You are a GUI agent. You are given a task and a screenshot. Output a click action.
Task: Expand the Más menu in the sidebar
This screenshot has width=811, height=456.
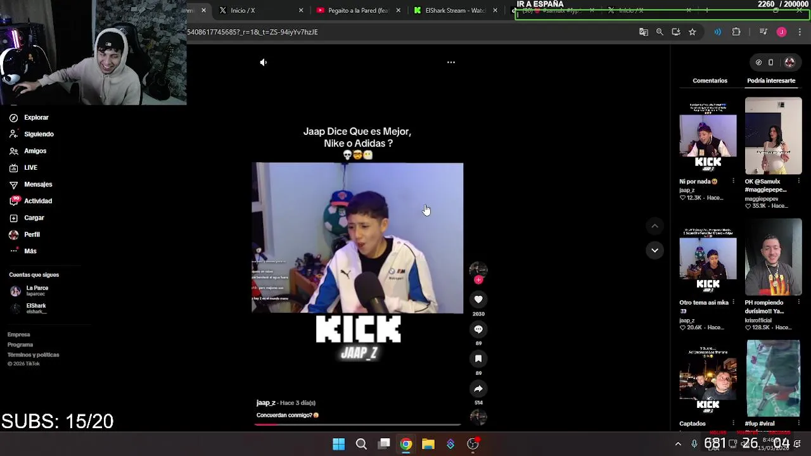tap(23, 251)
